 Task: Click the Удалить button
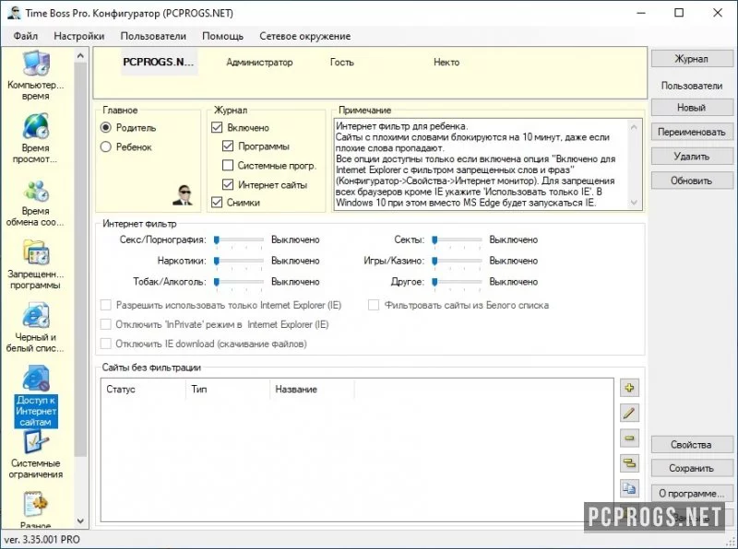pyautogui.click(x=692, y=156)
